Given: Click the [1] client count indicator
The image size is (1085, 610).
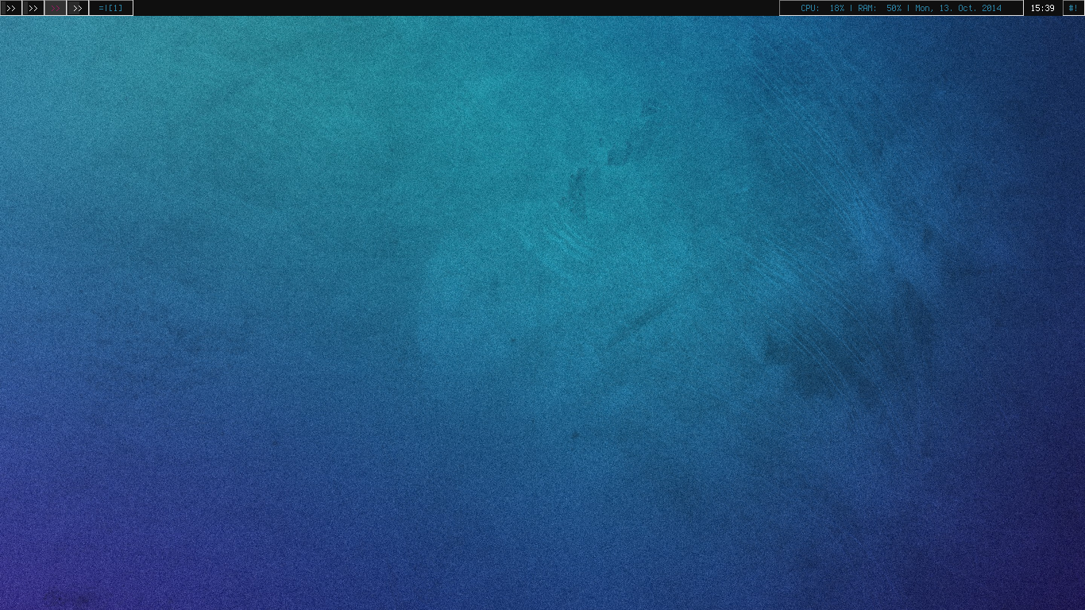Looking at the screenshot, I should click(116, 8).
